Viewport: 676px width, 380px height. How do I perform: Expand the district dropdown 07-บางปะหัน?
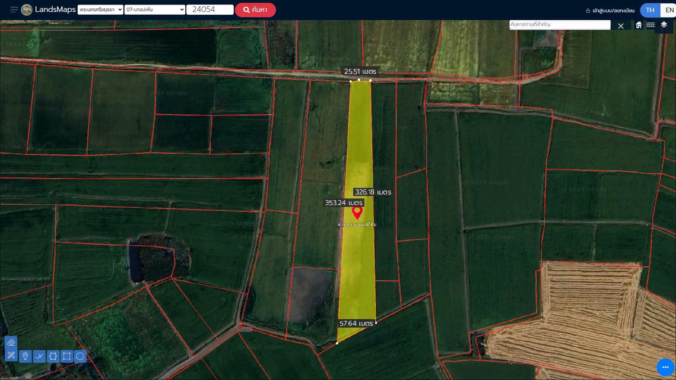pyautogui.click(x=155, y=10)
